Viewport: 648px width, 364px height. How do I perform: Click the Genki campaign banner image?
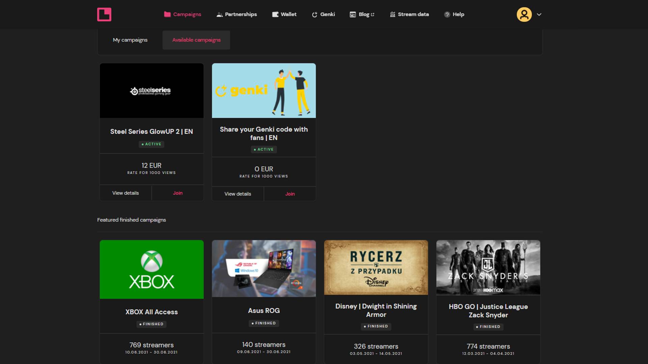coord(264,91)
